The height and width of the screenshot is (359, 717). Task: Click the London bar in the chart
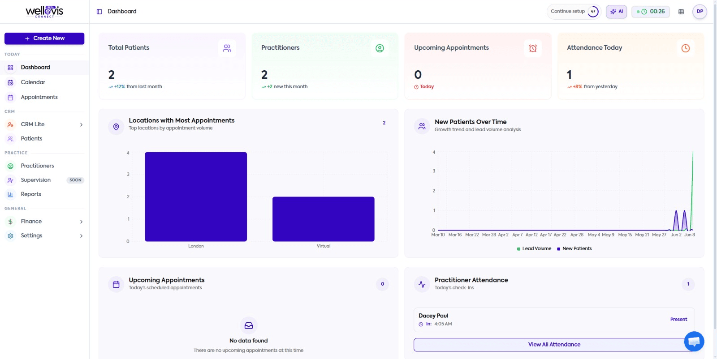196,197
